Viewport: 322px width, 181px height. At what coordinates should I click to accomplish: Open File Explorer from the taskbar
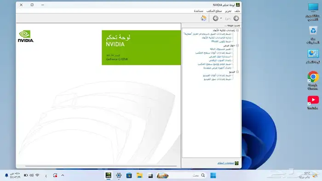tap(139, 175)
